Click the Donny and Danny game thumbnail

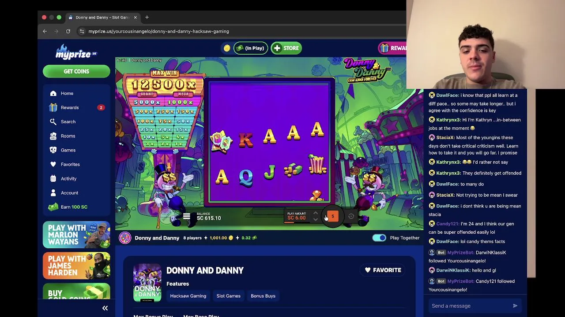147,283
